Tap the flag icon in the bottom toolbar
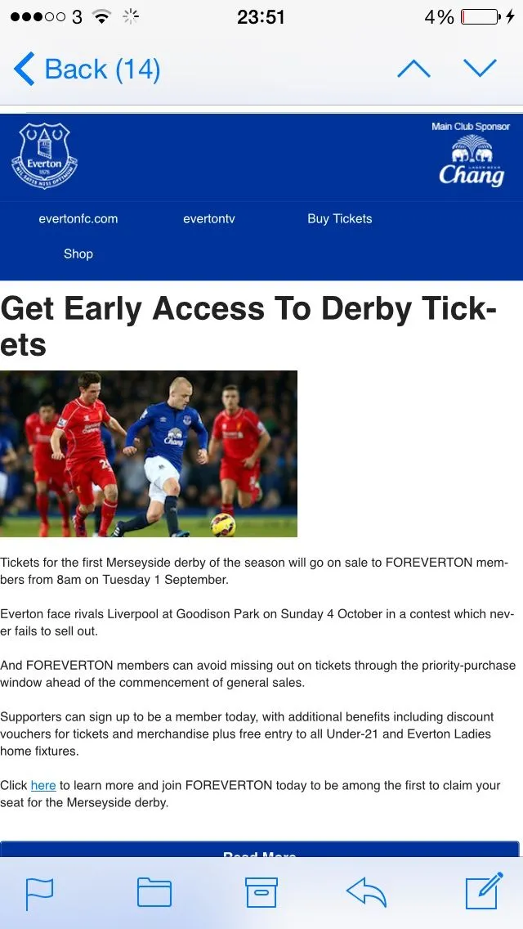This screenshot has width=523, height=929. (40, 894)
